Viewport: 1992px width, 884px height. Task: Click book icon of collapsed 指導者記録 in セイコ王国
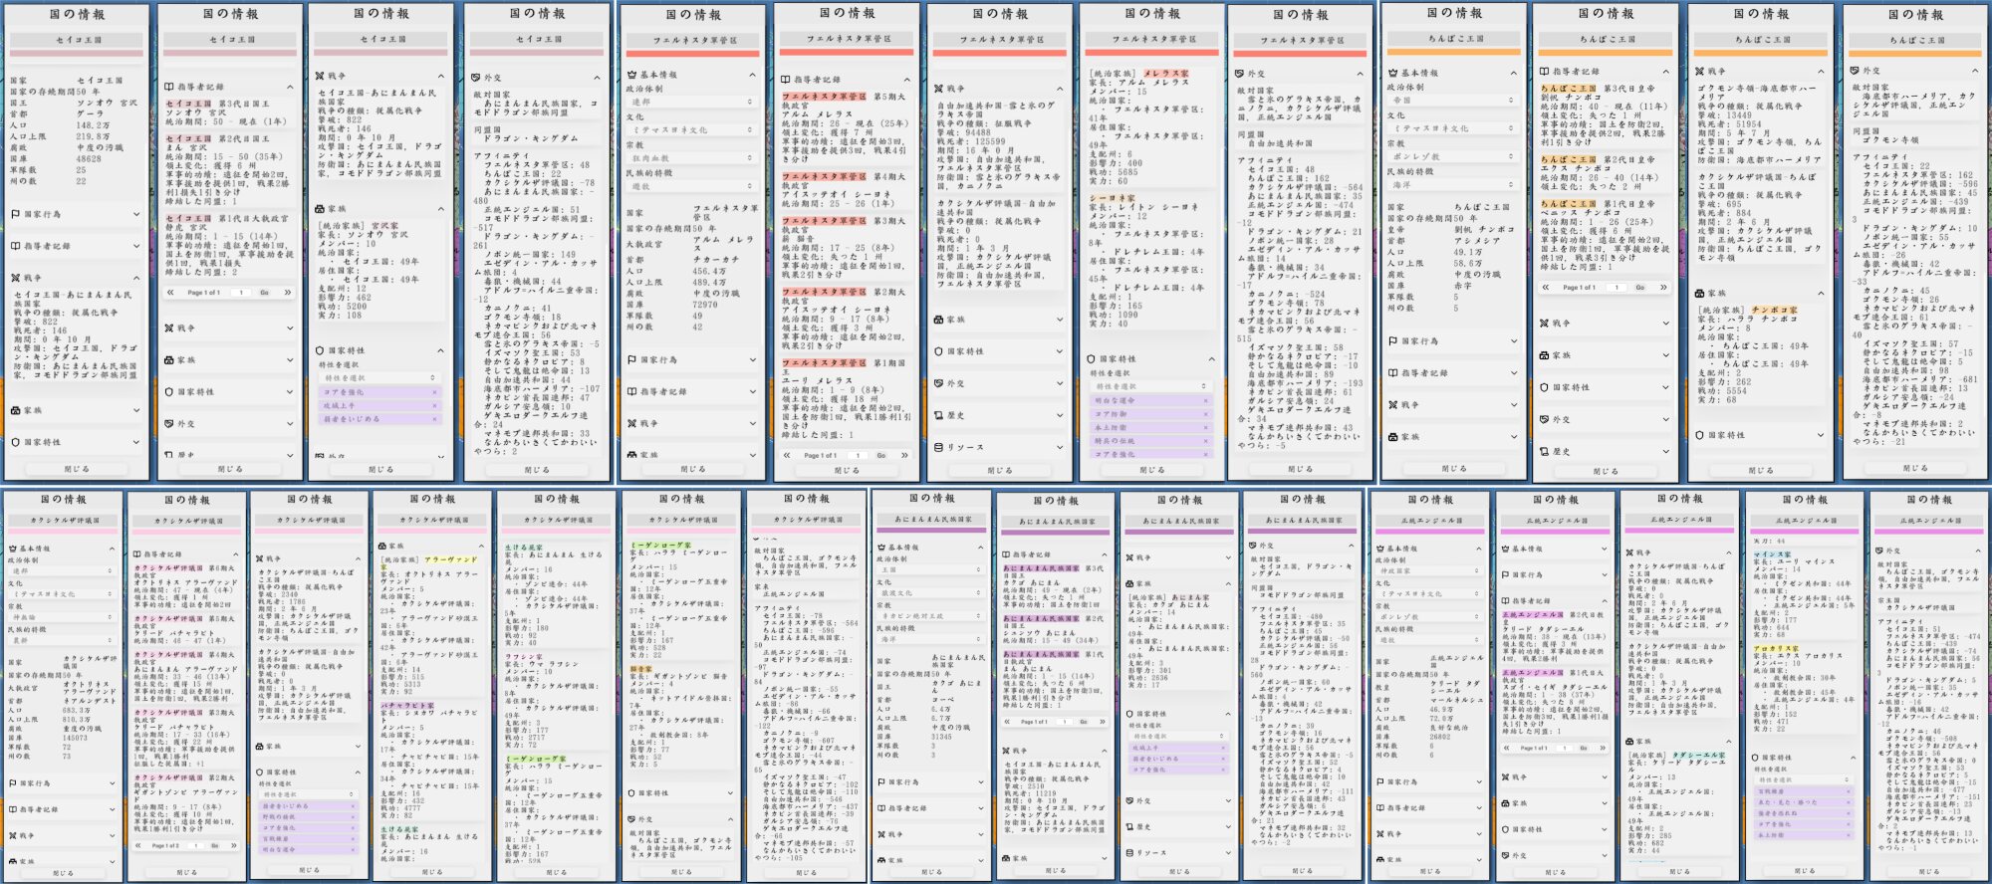pyautogui.click(x=16, y=246)
